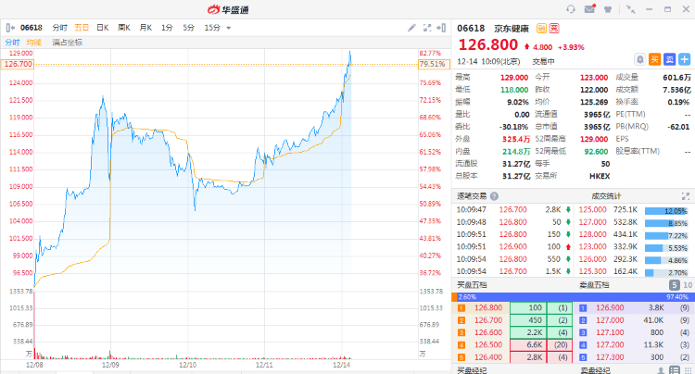Click the 79.51% marker on right axis

coord(434,64)
